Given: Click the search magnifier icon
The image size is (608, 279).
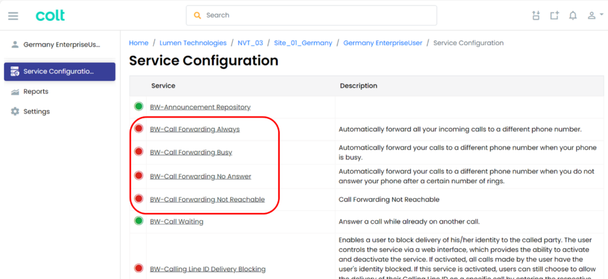Looking at the screenshot, I should (x=197, y=15).
